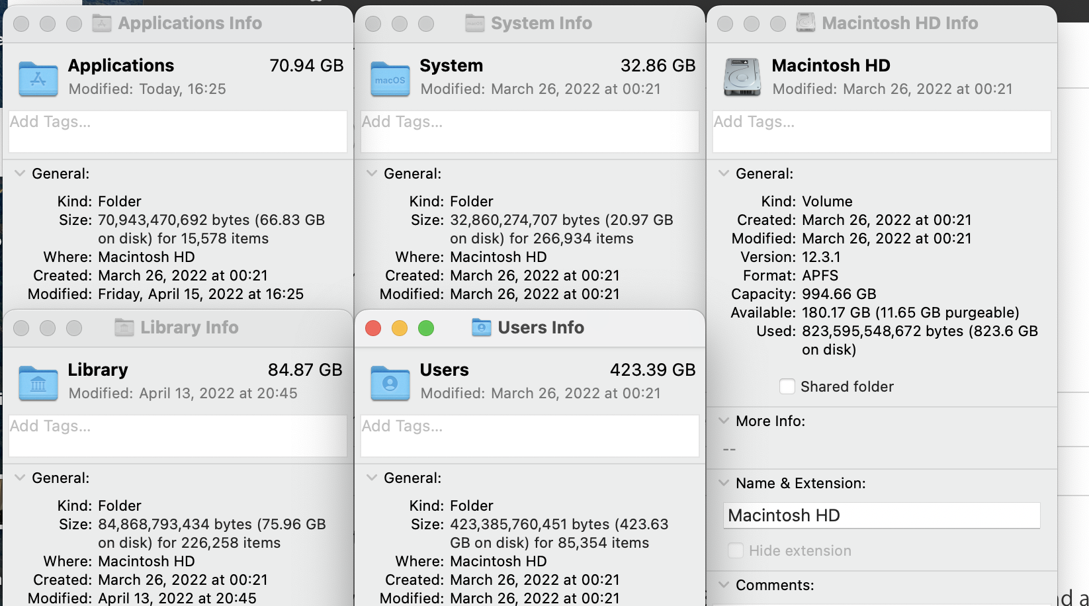Click Add Tags field in Macintosh HD Info
The height and width of the screenshot is (606, 1089).
(x=882, y=132)
